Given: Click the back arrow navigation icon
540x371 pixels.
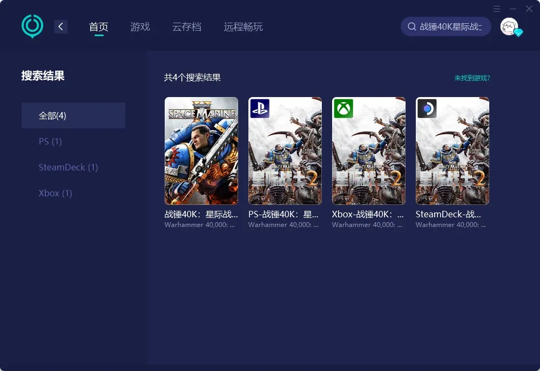Looking at the screenshot, I should click(x=60, y=26).
